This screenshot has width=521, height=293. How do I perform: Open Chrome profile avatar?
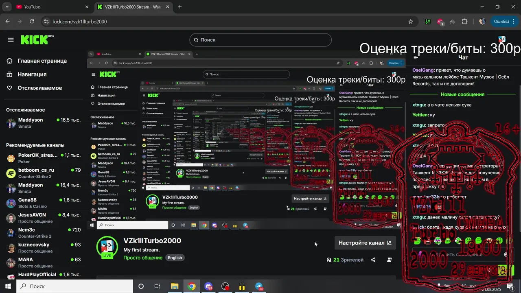click(x=482, y=22)
